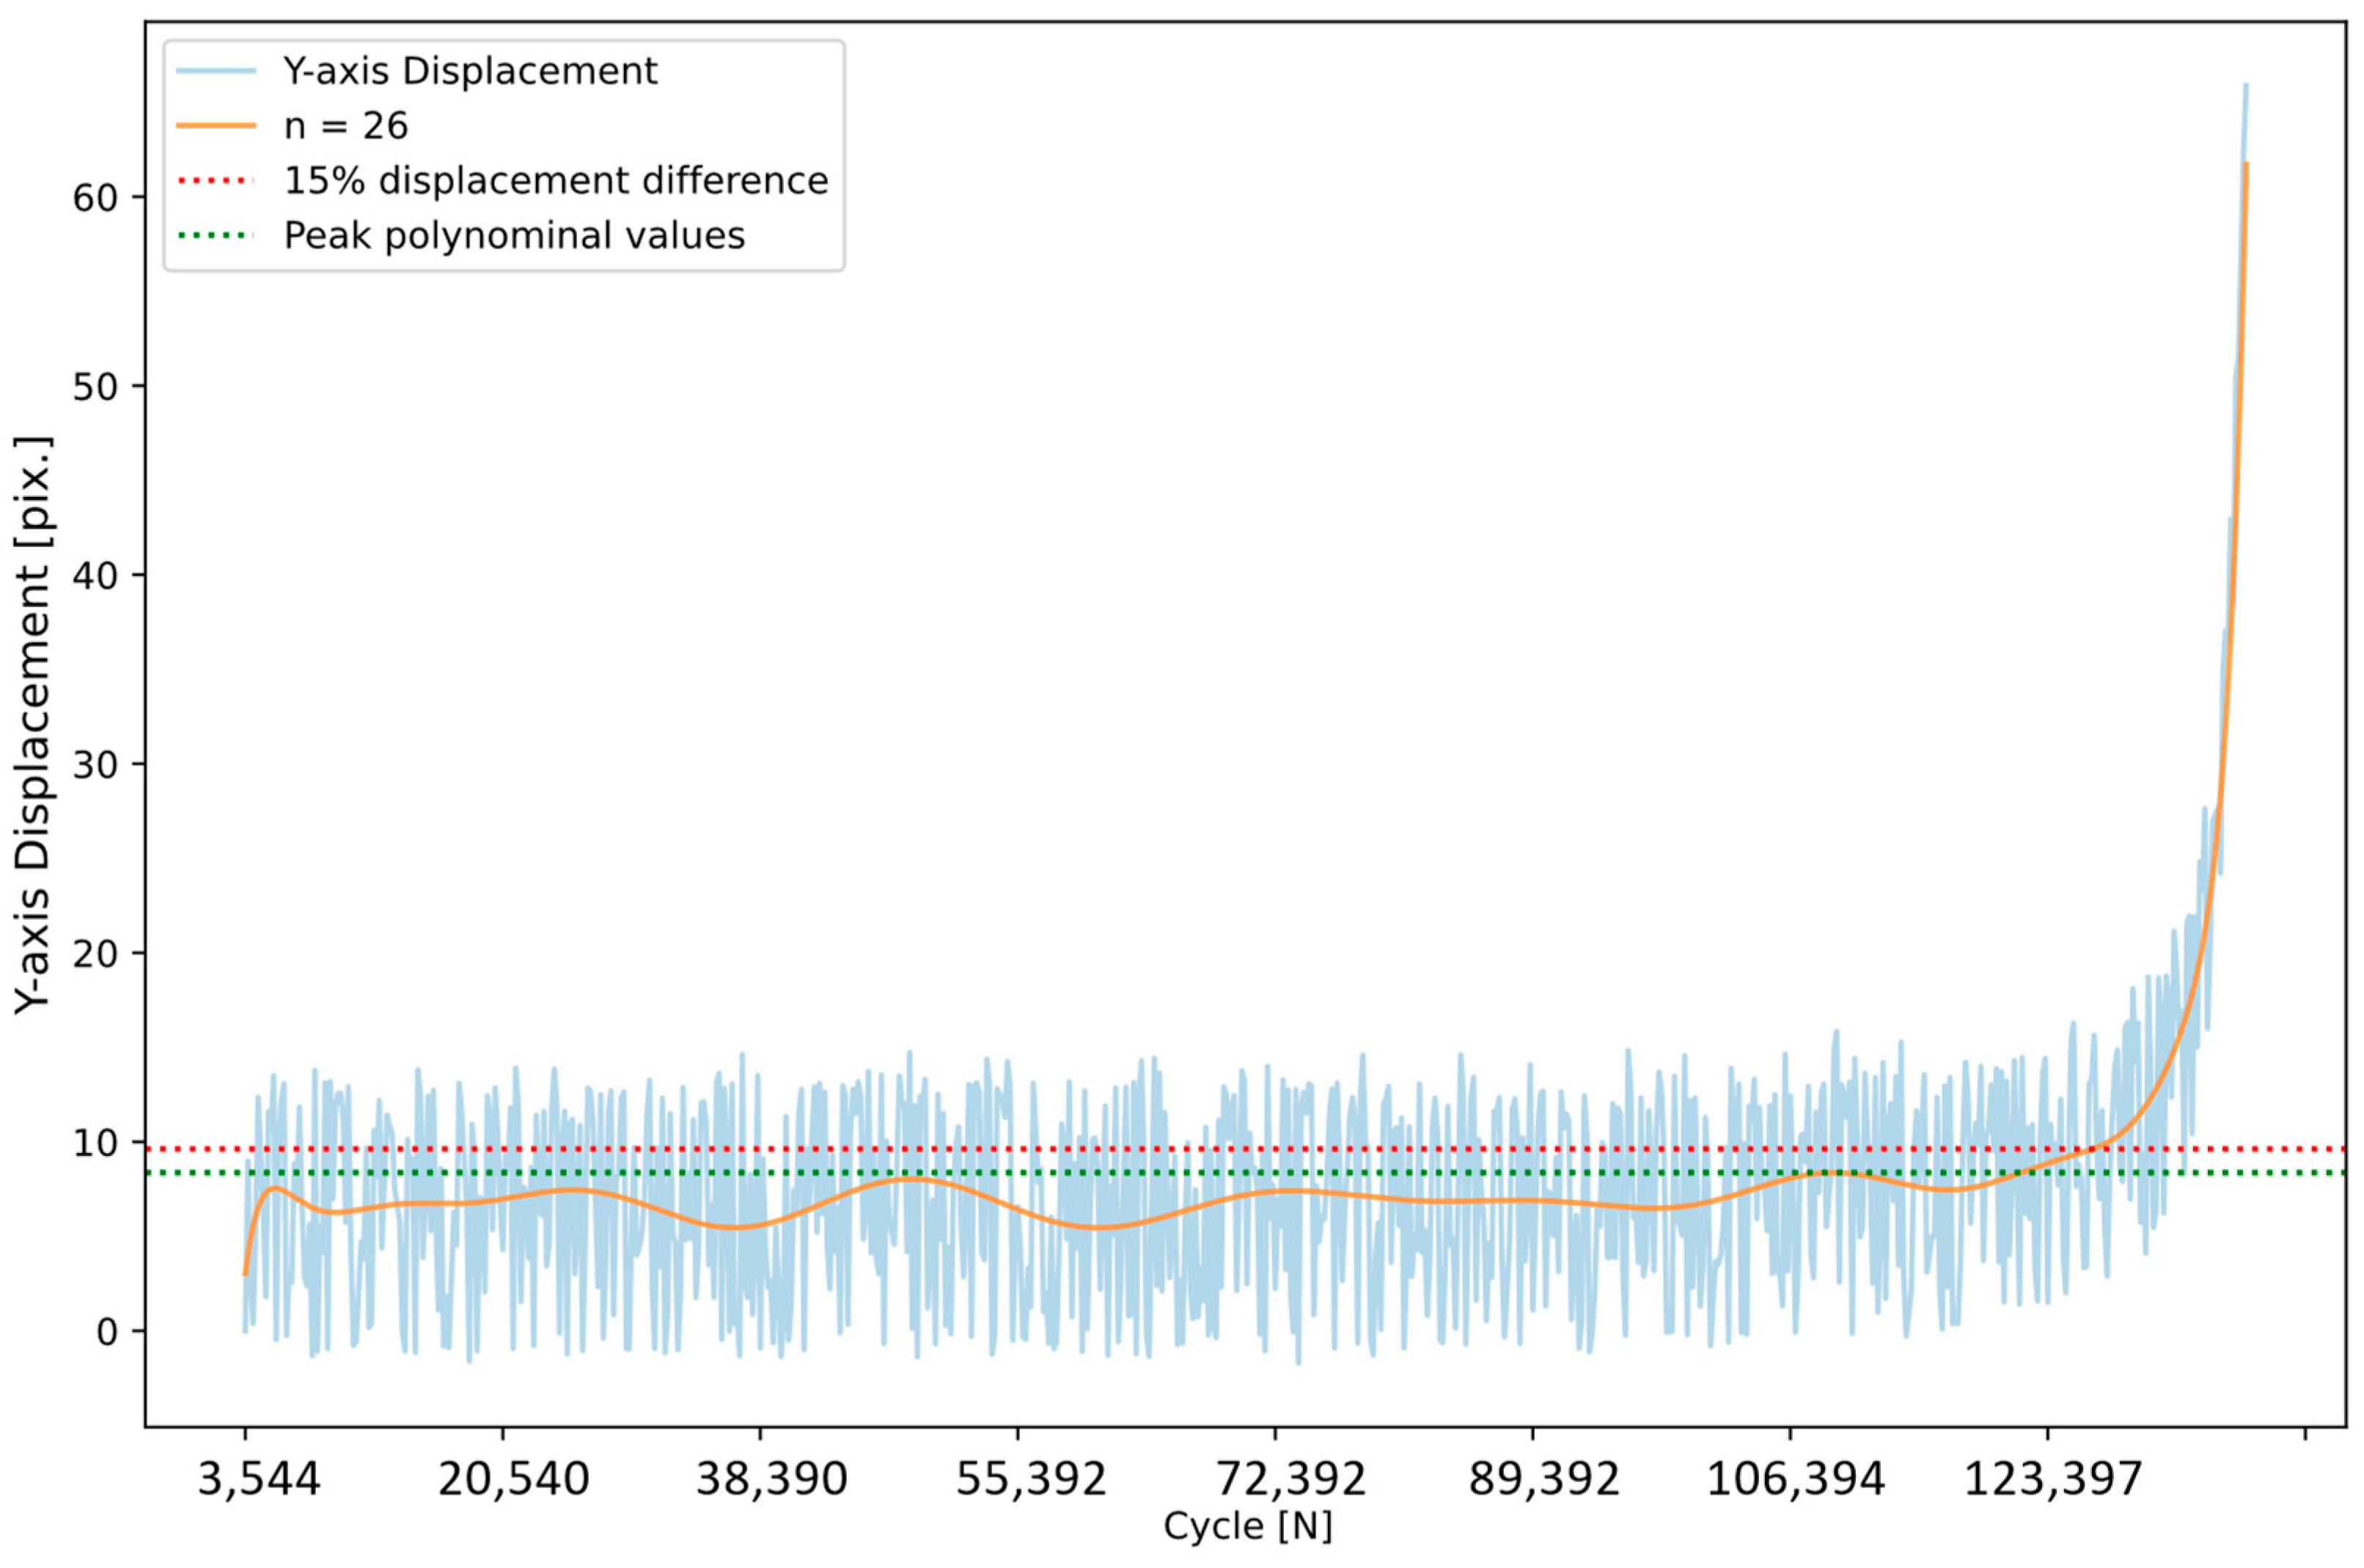Click the y-axis tick label 60
The width and height of the screenshot is (2364, 1568).
click(95, 198)
